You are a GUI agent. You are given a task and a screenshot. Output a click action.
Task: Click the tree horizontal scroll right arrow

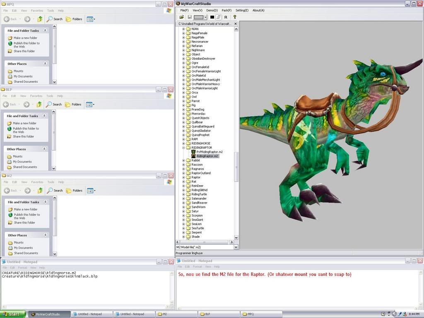point(231,242)
